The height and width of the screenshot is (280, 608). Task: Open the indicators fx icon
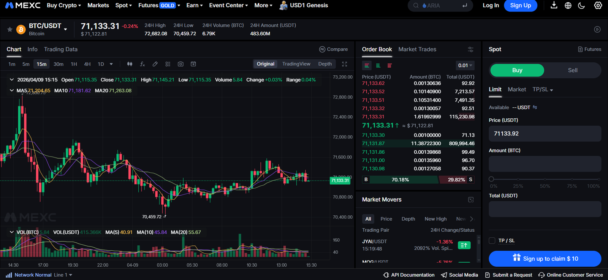[x=142, y=64]
